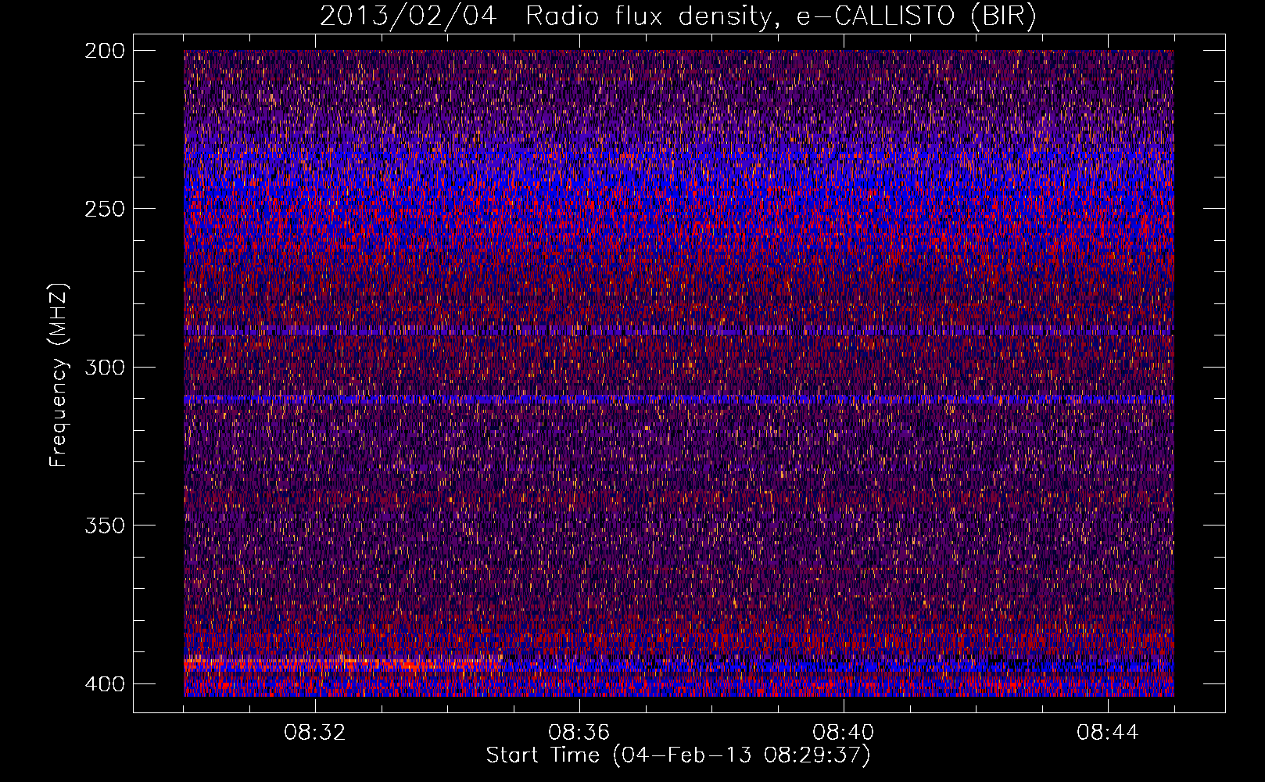Select the 'Frequency (MHZ)' axis label
1265x782 pixels.
pos(59,375)
